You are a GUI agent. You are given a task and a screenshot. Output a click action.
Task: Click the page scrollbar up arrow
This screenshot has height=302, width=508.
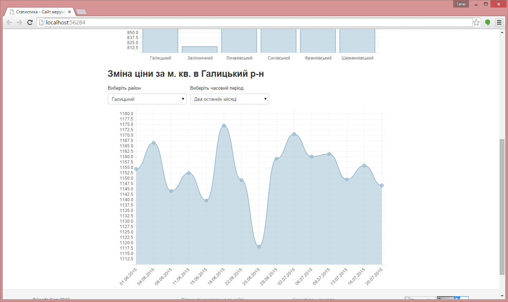[502, 33]
